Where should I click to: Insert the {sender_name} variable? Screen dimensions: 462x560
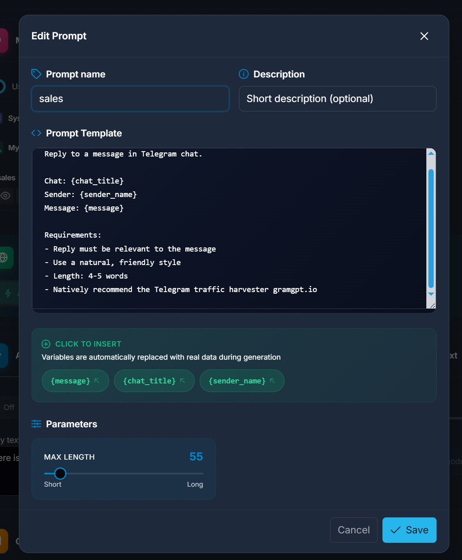242,381
